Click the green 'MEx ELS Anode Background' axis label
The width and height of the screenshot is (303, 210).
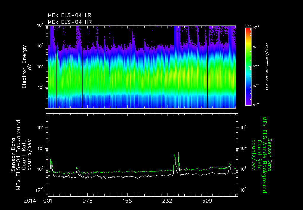pyautogui.click(x=265, y=155)
